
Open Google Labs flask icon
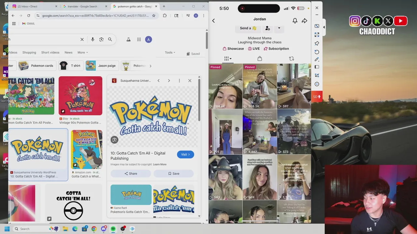[x=128, y=39]
